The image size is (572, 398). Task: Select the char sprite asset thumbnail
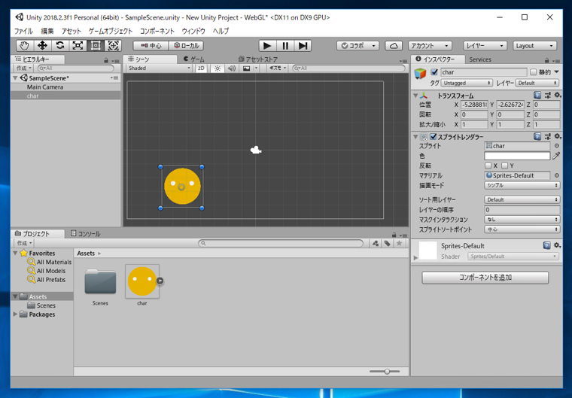(x=142, y=281)
